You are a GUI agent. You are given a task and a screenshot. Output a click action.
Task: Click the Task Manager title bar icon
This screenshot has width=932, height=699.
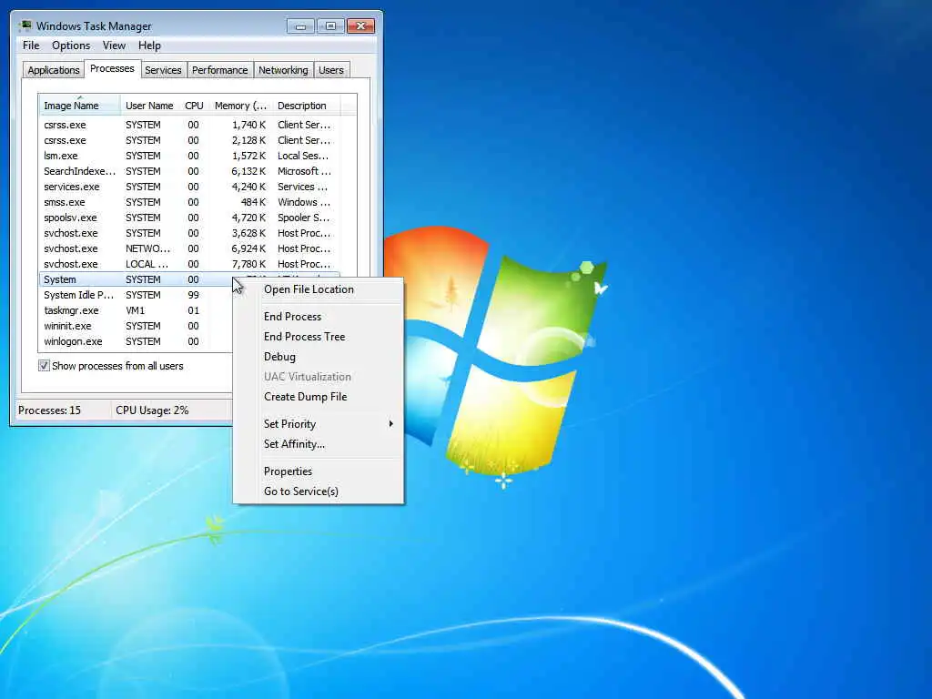[x=25, y=25]
